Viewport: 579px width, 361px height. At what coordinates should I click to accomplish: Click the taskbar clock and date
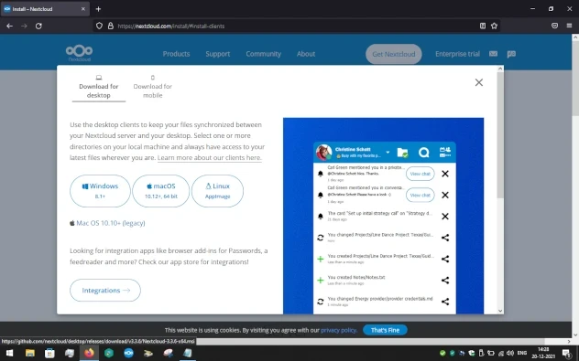tap(543, 353)
